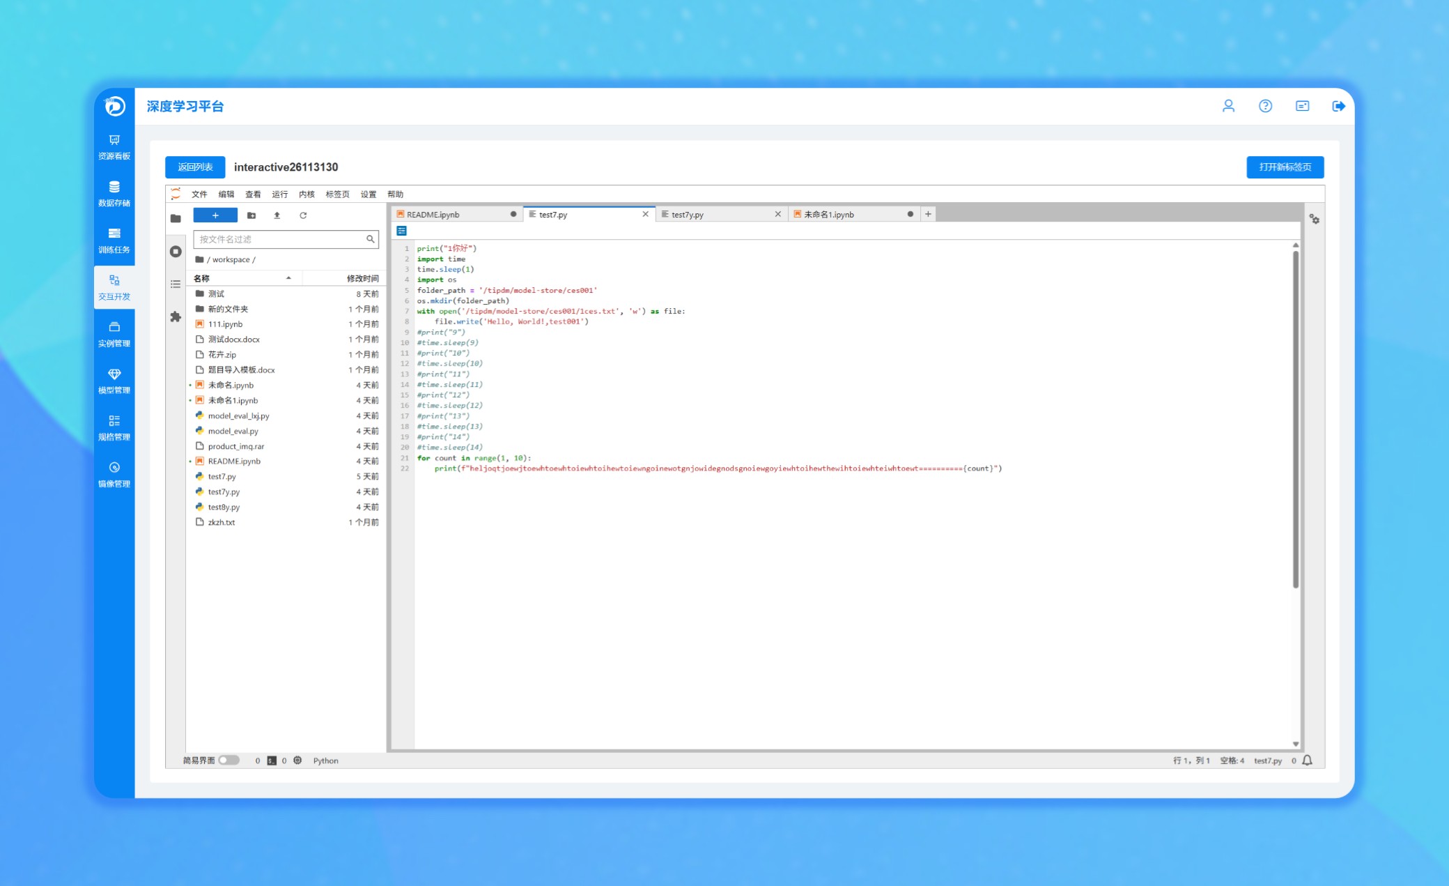1449x886 pixels.
Task: Open the file browser panel icon
Action: [x=176, y=218]
